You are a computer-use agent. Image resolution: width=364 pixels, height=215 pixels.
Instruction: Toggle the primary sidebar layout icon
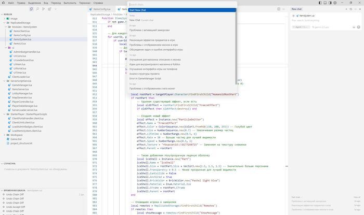(320, 3)
